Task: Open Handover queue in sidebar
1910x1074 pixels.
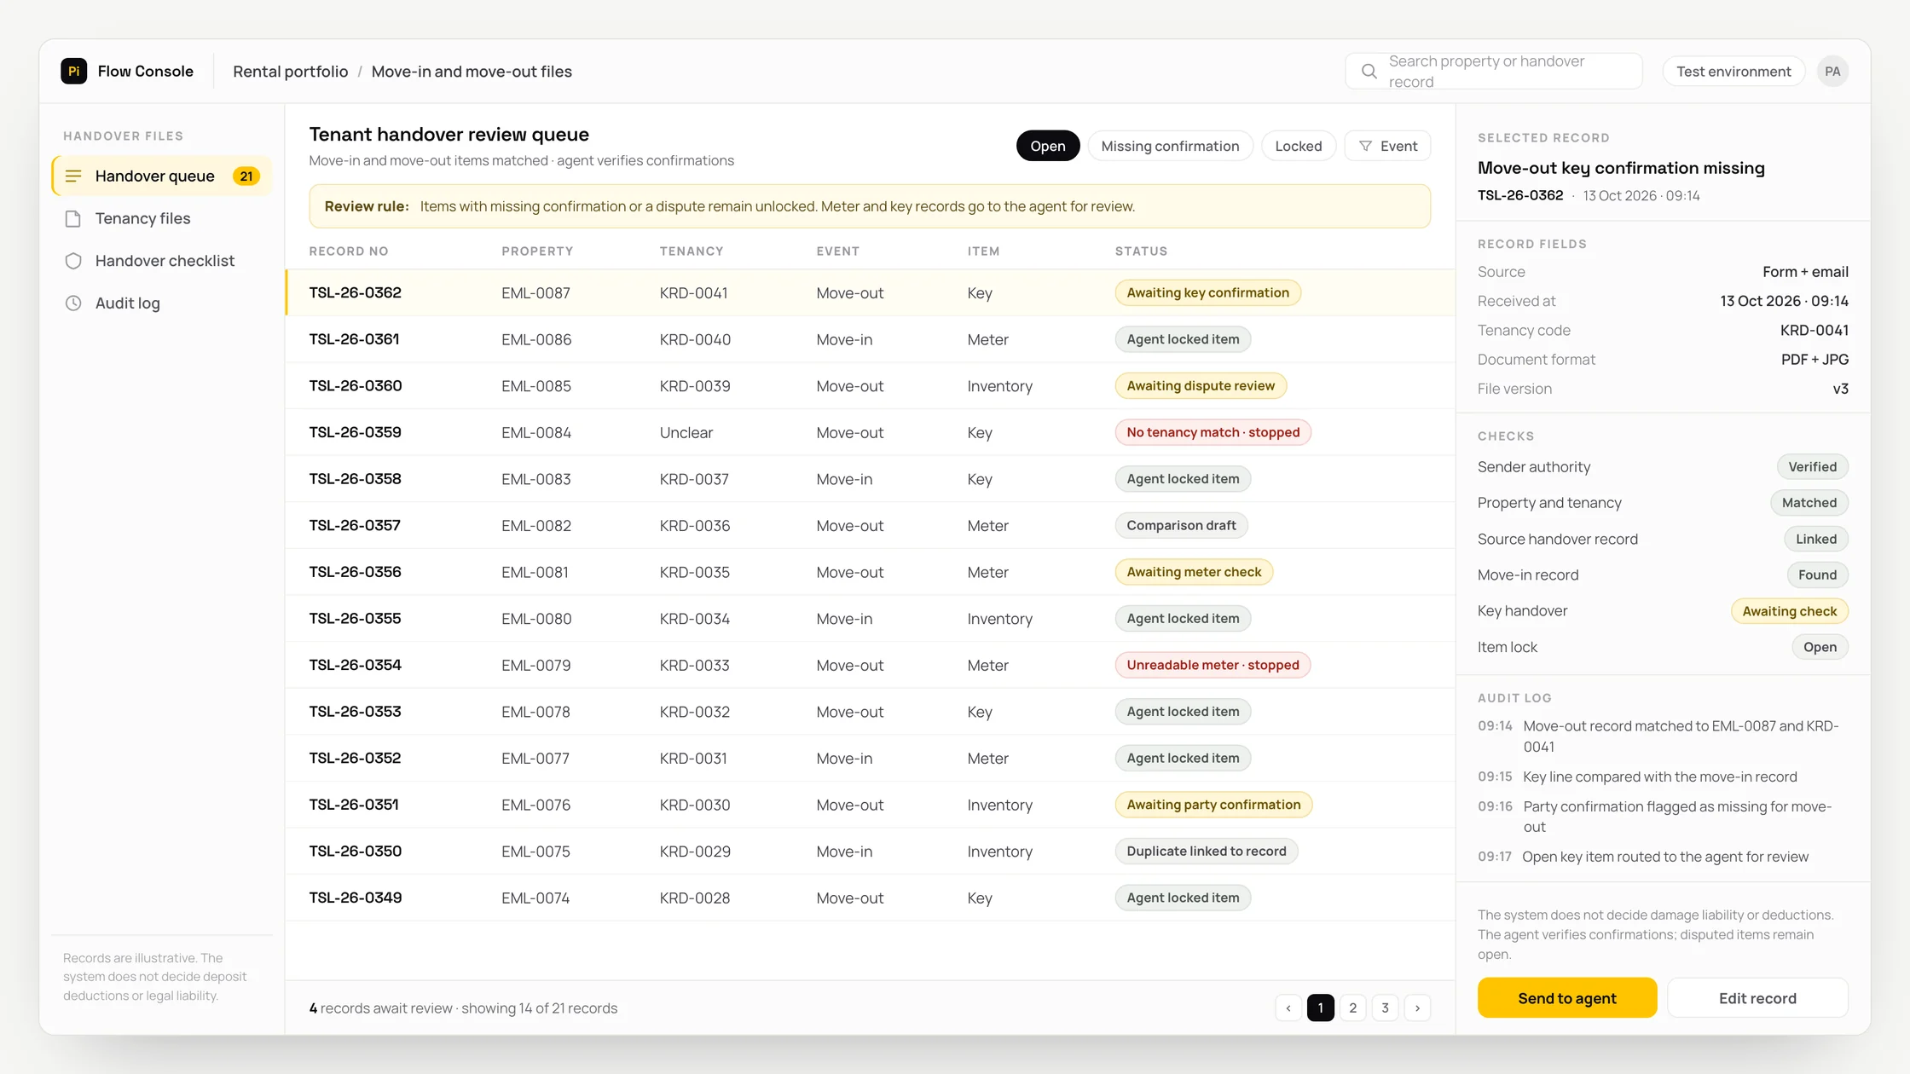Action: (162, 176)
